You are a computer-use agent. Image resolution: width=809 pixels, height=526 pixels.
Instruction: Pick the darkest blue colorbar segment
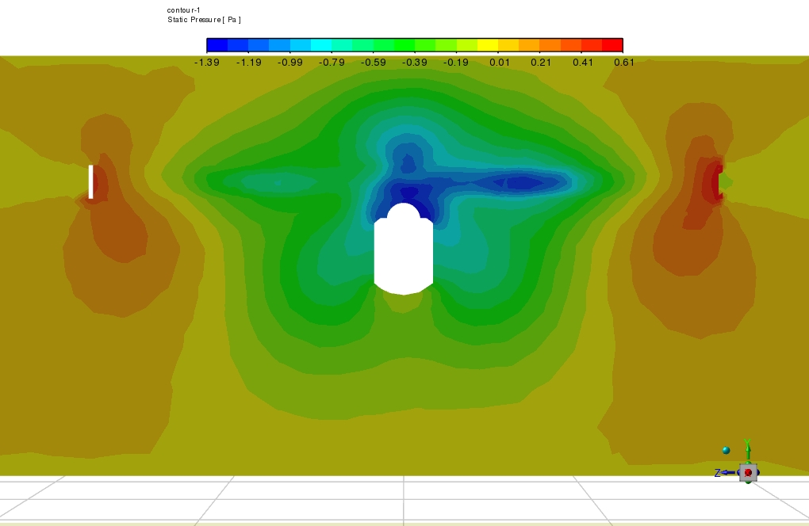point(217,45)
